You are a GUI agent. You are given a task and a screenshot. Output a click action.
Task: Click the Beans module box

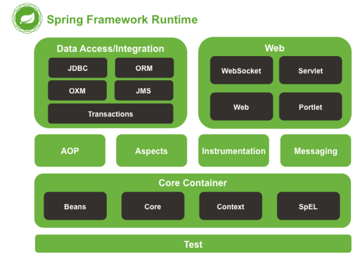75,206
